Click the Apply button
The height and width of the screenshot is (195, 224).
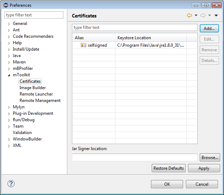(x=204, y=168)
